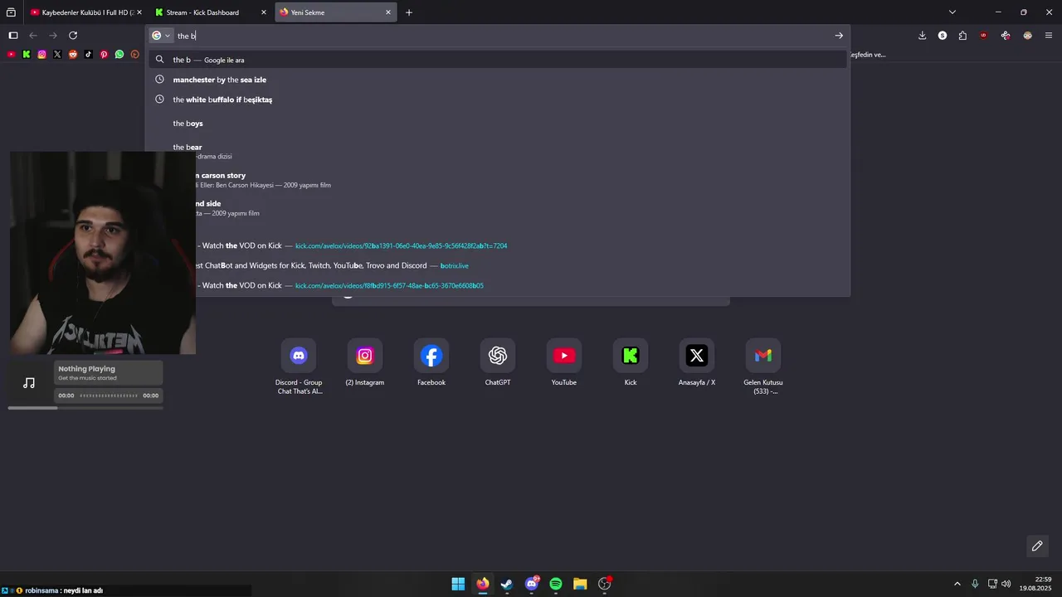Open Spotify from the taskbar
This screenshot has height=597, width=1062.
pos(556,584)
